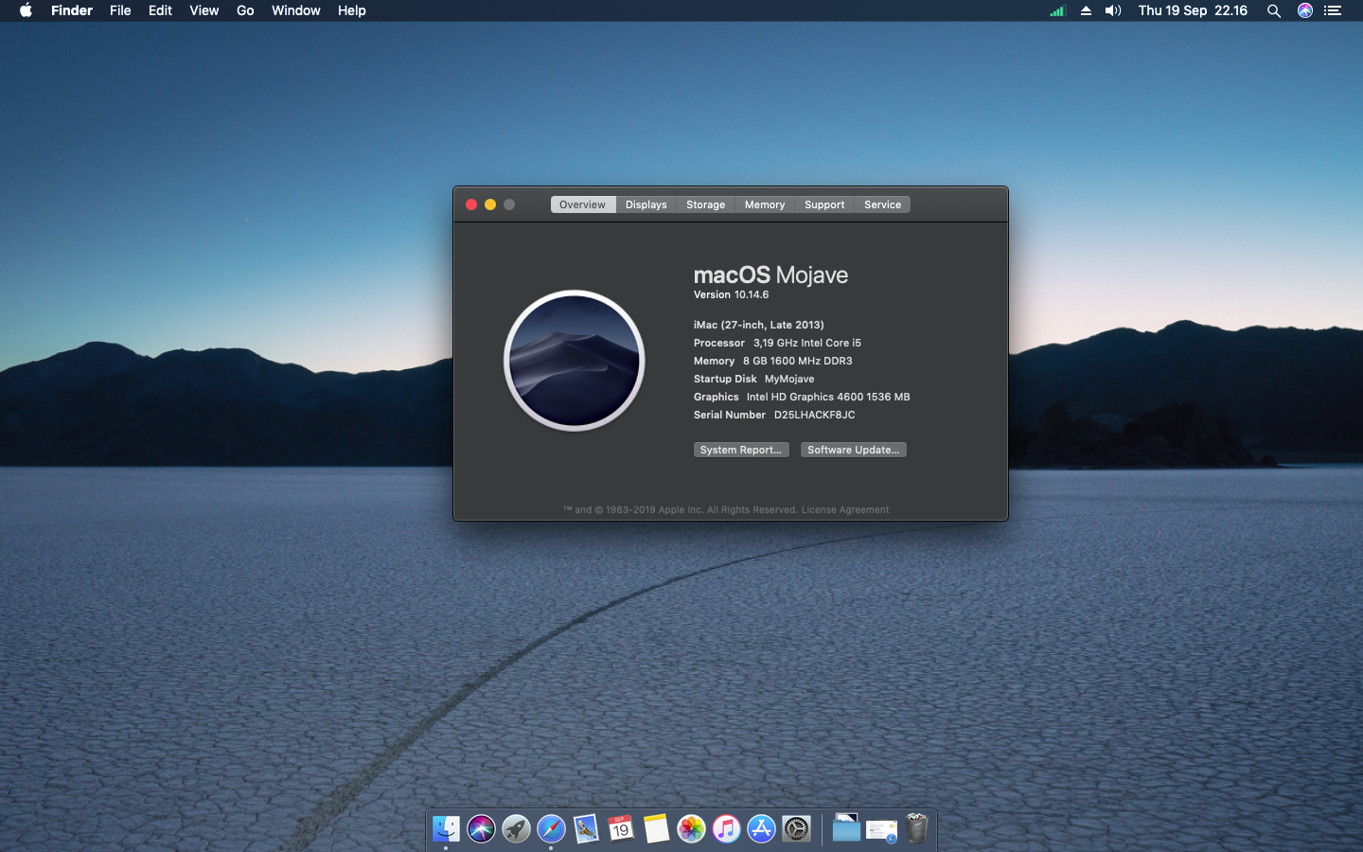Switch to the Storage tab
1363x852 pixels.
(x=704, y=204)
